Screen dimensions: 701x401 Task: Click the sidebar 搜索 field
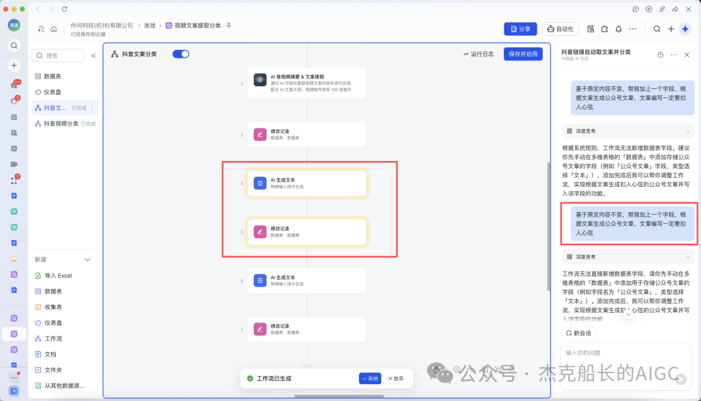pos(58,55)
